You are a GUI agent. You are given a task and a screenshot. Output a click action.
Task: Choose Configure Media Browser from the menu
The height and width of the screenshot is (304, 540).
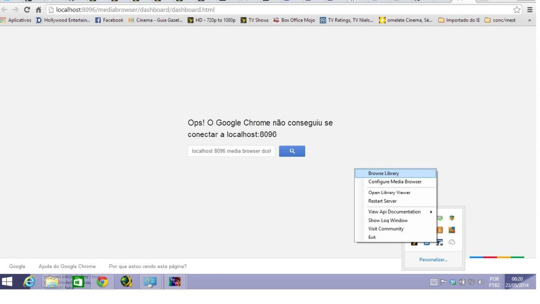coord(395,182)
